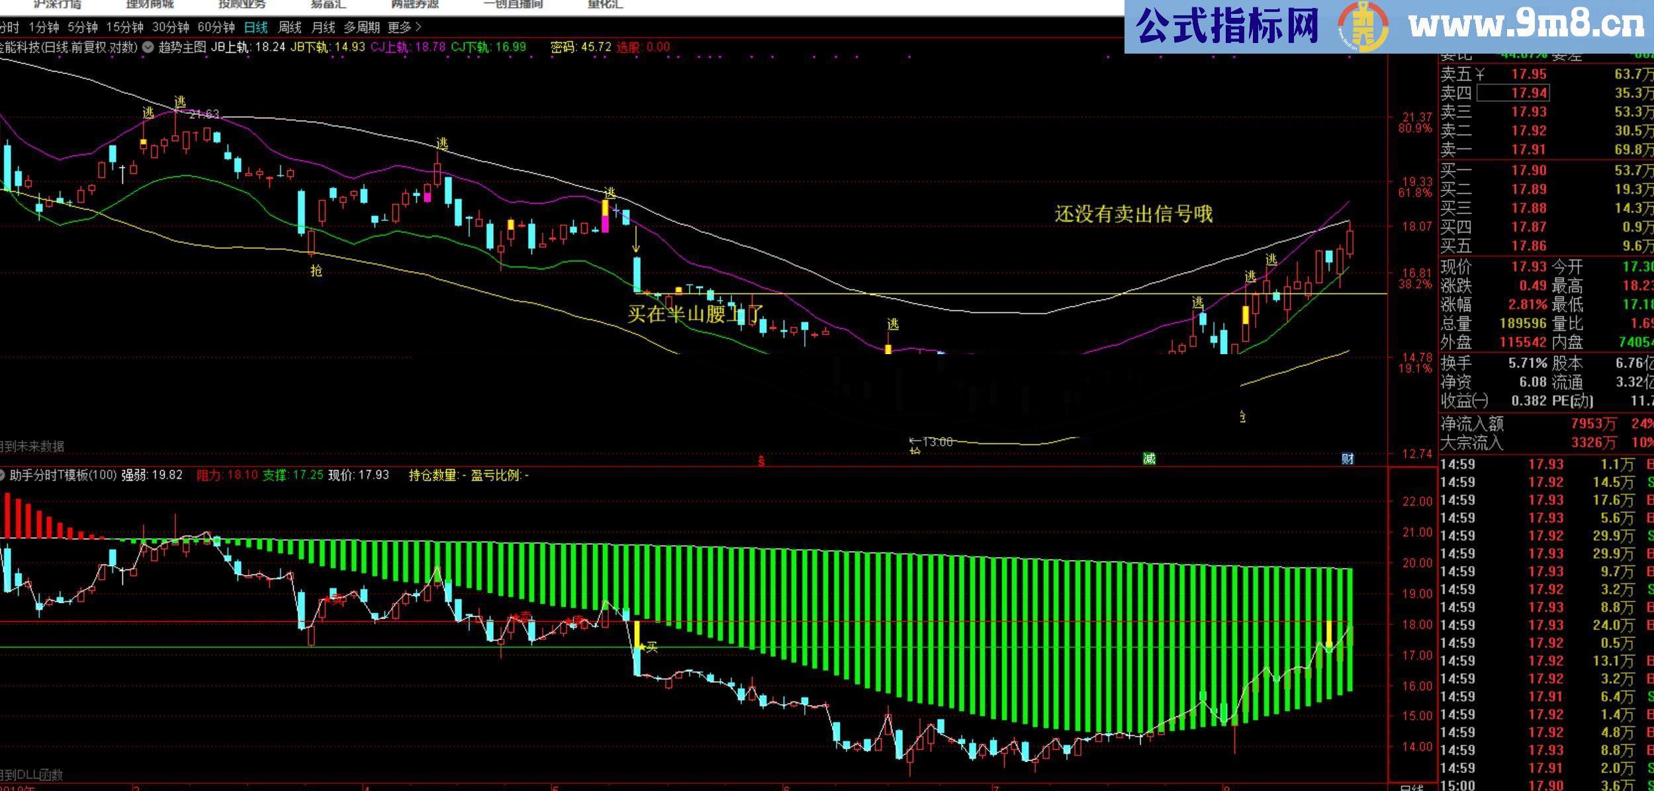Click the red S marker on time axis
The image size is (1654, 791).
761,461
